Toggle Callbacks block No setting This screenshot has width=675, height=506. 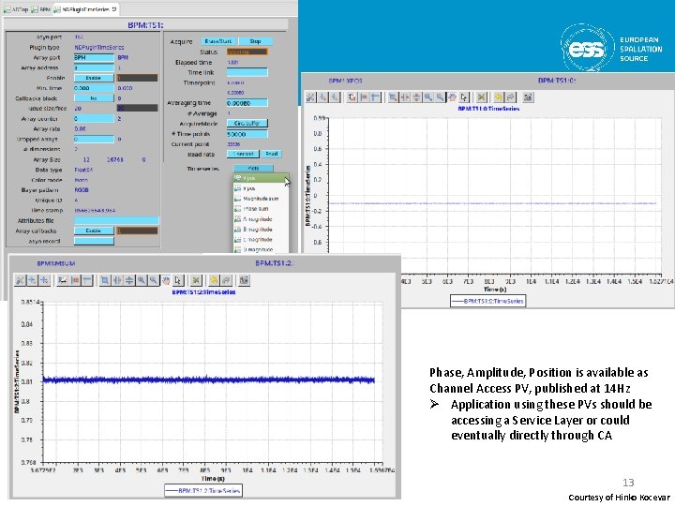point(94,98)
